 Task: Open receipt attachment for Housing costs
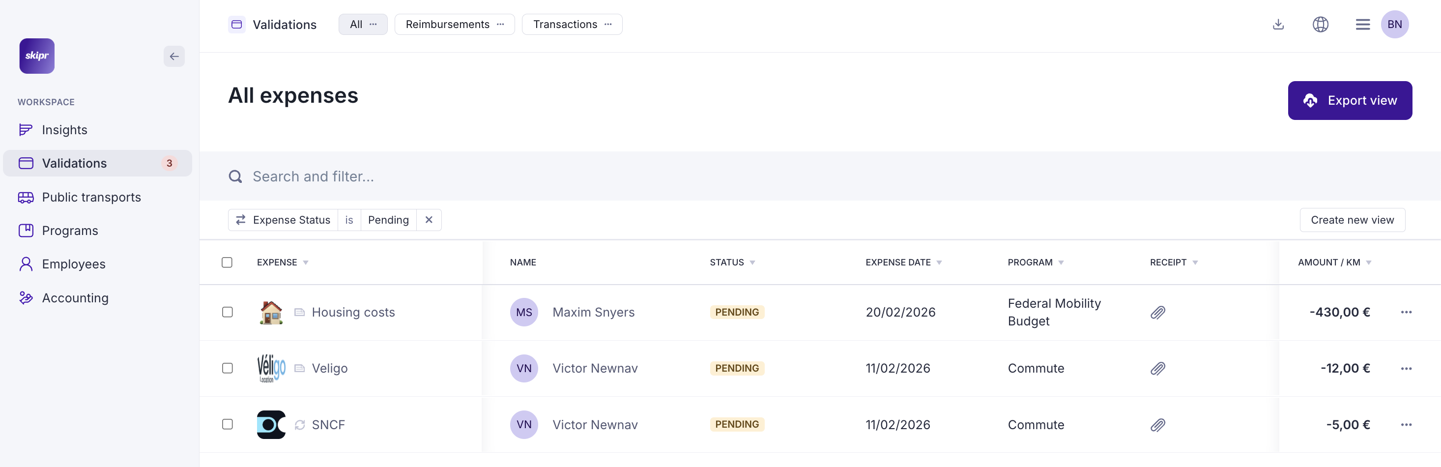pos(1157,313)
